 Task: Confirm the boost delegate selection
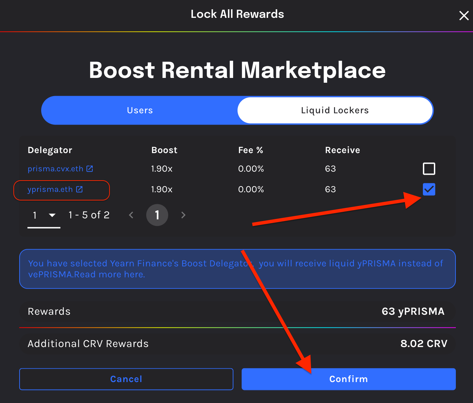click(x=348, y=379)
